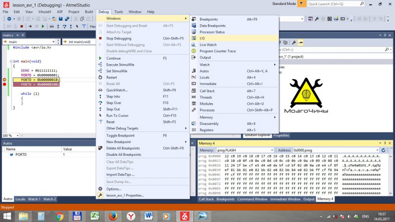
Task: Click the Show Next Statement arrow icon
Action: tap(30, 26)
